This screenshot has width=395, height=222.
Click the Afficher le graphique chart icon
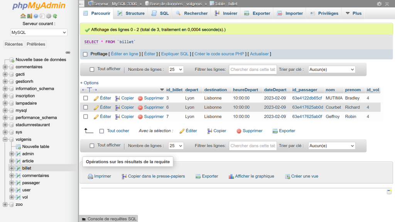point(231,177)
